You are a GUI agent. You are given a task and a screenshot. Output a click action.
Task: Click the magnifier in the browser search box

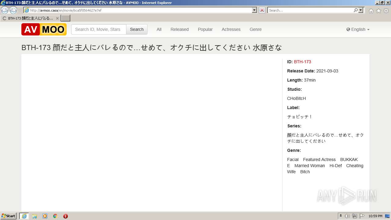coord(356,10)
